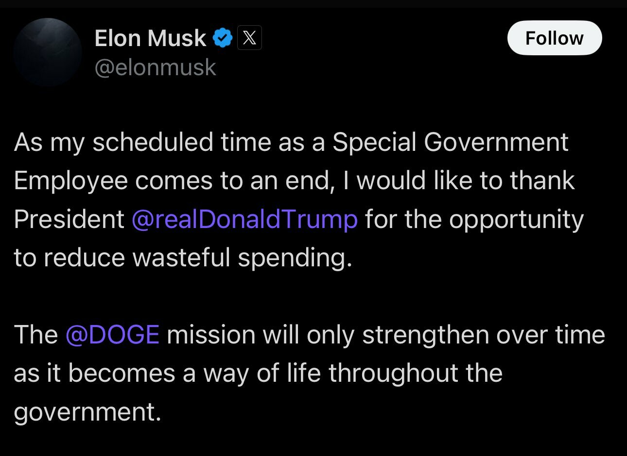This screenshot has height=456, width=627.
Task: Click the 'to reduce wasteful spending.' line
Action: (183, 258)
